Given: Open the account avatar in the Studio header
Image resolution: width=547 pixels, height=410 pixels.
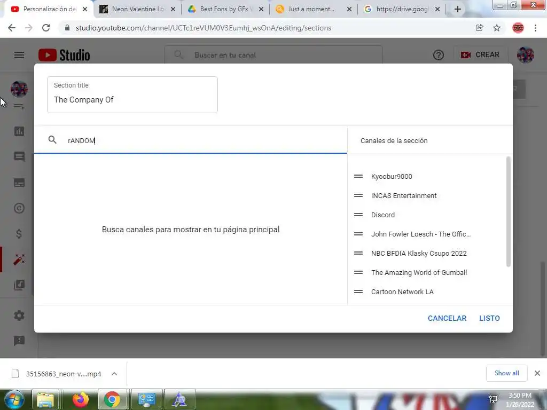Looking at the screenshot, I should [x=526, y=55].
